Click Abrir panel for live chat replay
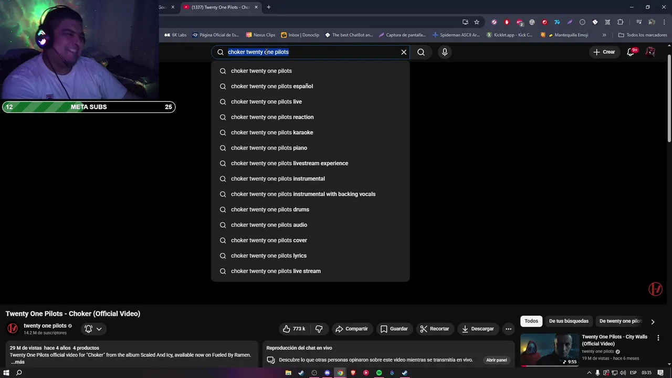672x378 pixels. pos(496,360)
